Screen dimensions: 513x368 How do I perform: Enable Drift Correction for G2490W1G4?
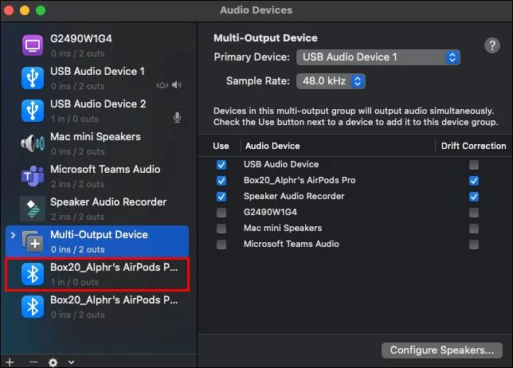474,213
